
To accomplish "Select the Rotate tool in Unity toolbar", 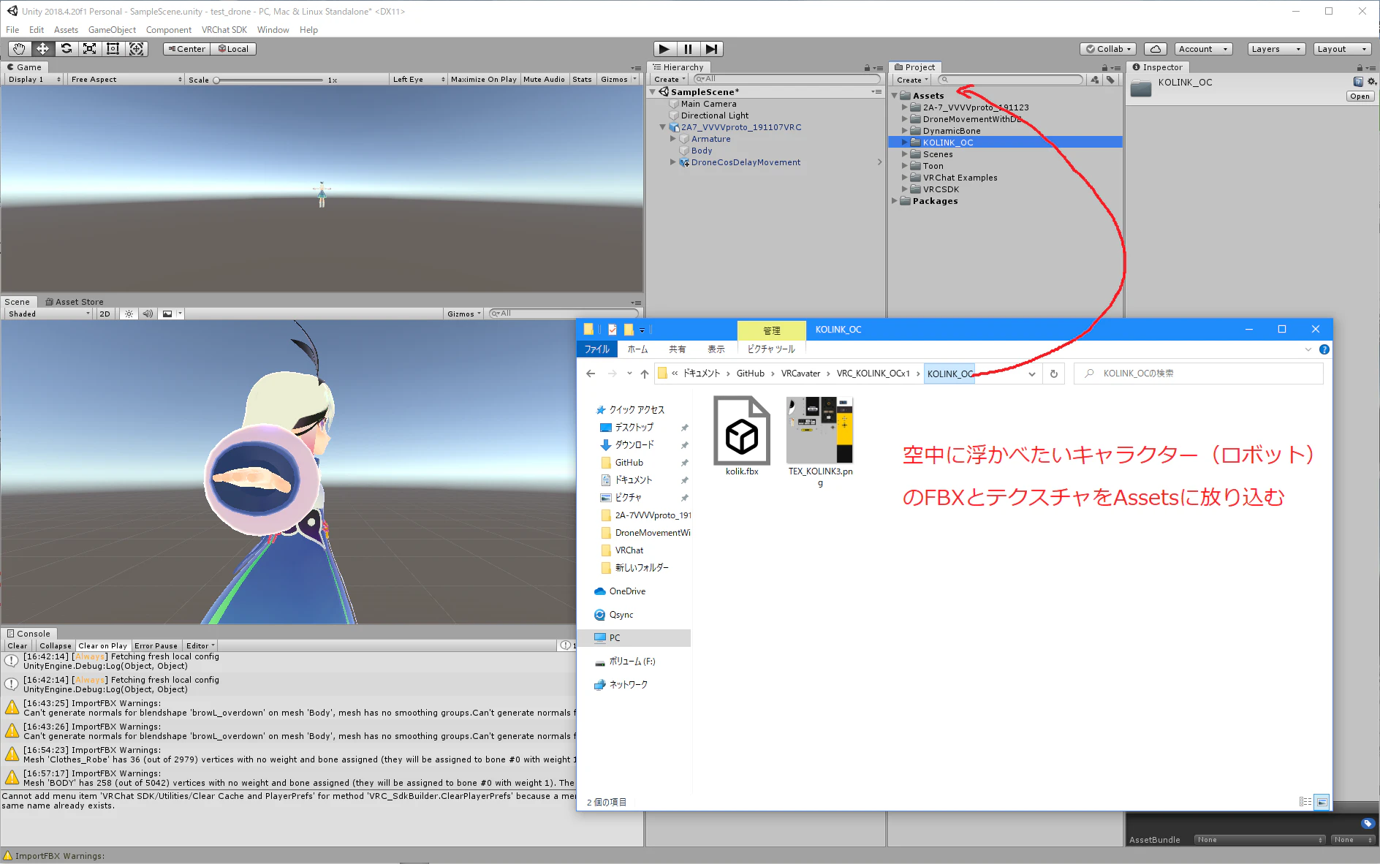I will (66, 49).
